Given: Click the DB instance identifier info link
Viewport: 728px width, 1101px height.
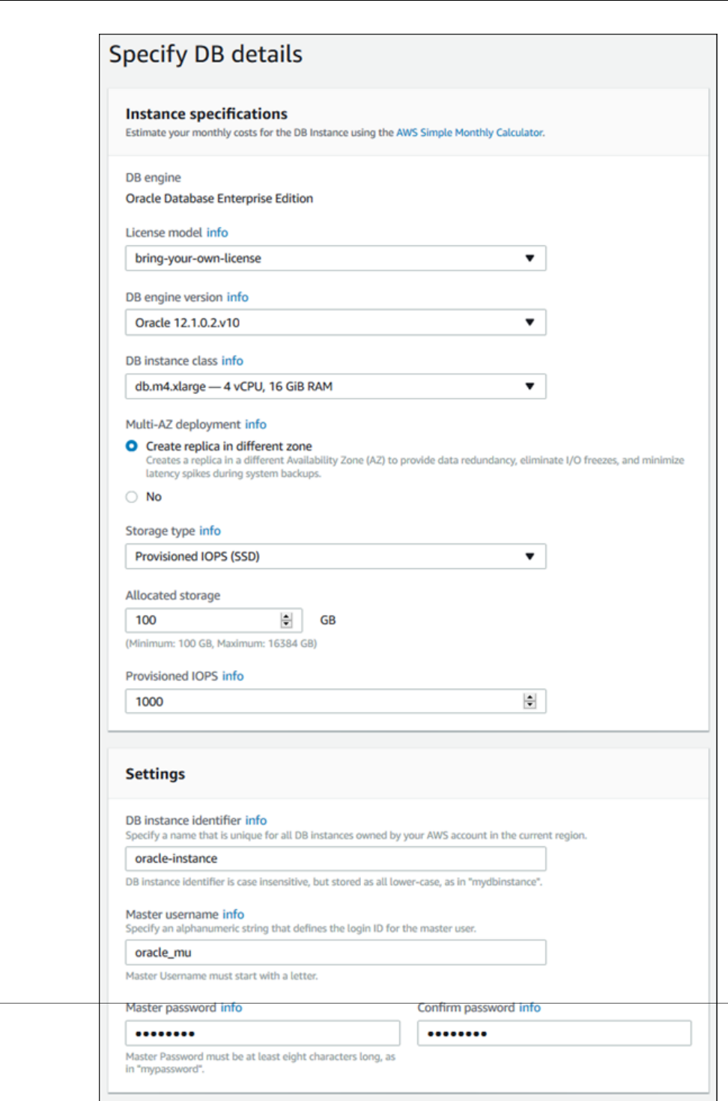Looking at the screenshot, I should (x=256, y=820).
